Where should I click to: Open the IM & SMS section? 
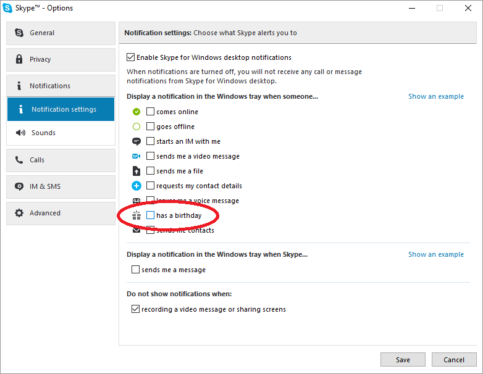click(x=61, y=186)
